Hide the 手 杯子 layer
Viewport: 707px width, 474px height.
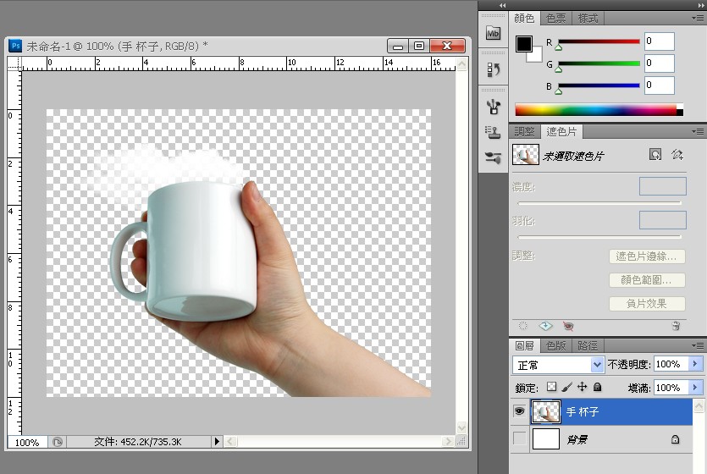(519, 411)
